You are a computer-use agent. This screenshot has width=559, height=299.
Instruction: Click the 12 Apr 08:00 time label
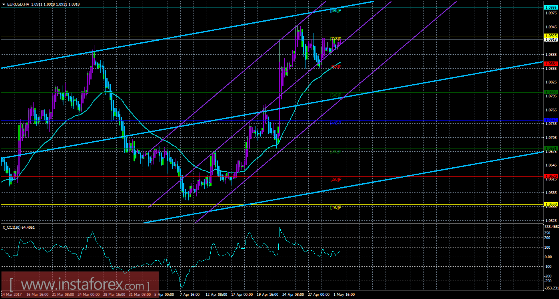[216, 295]
